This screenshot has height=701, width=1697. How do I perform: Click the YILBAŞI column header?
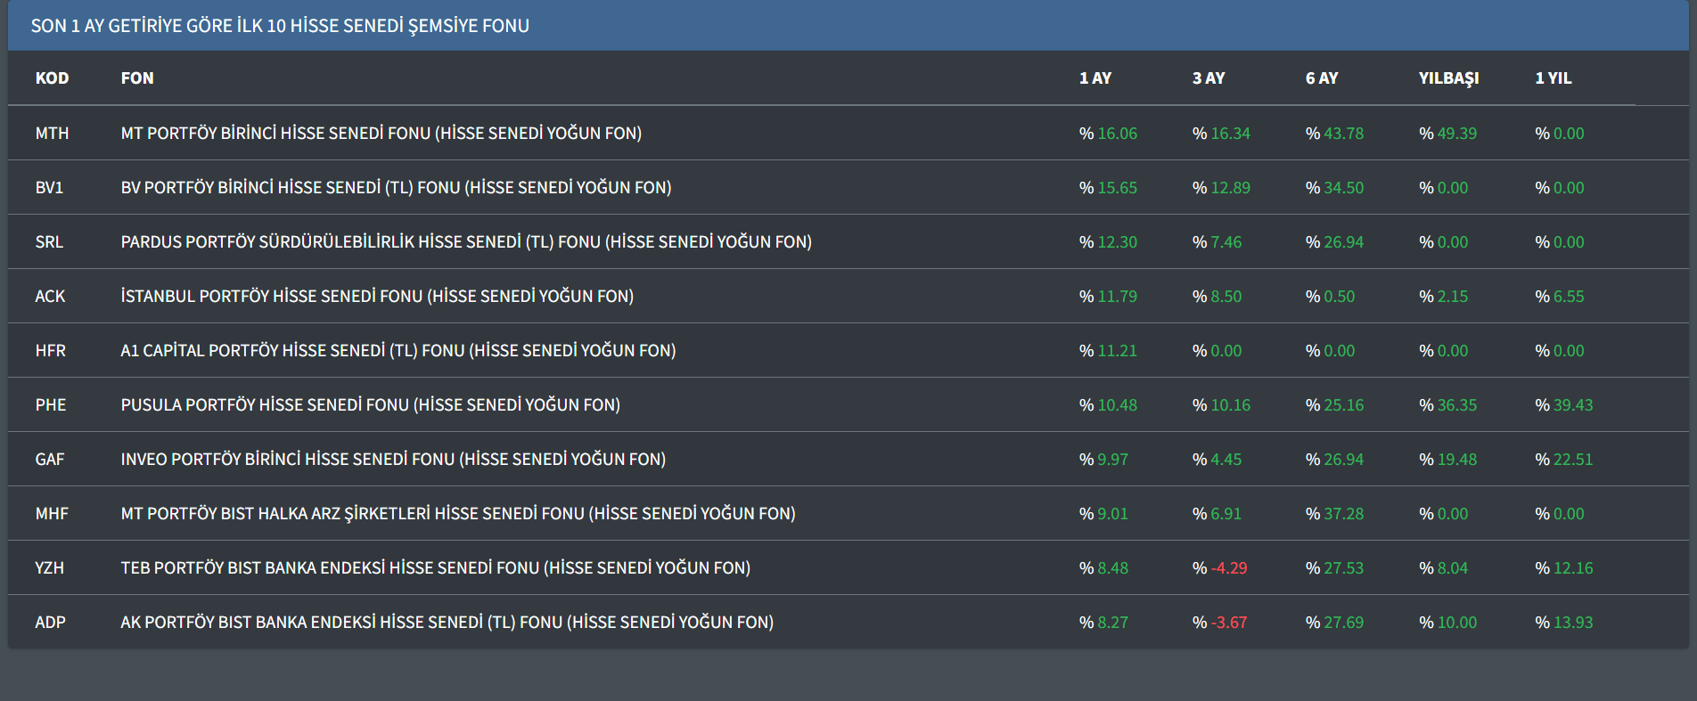(1448, 78)
